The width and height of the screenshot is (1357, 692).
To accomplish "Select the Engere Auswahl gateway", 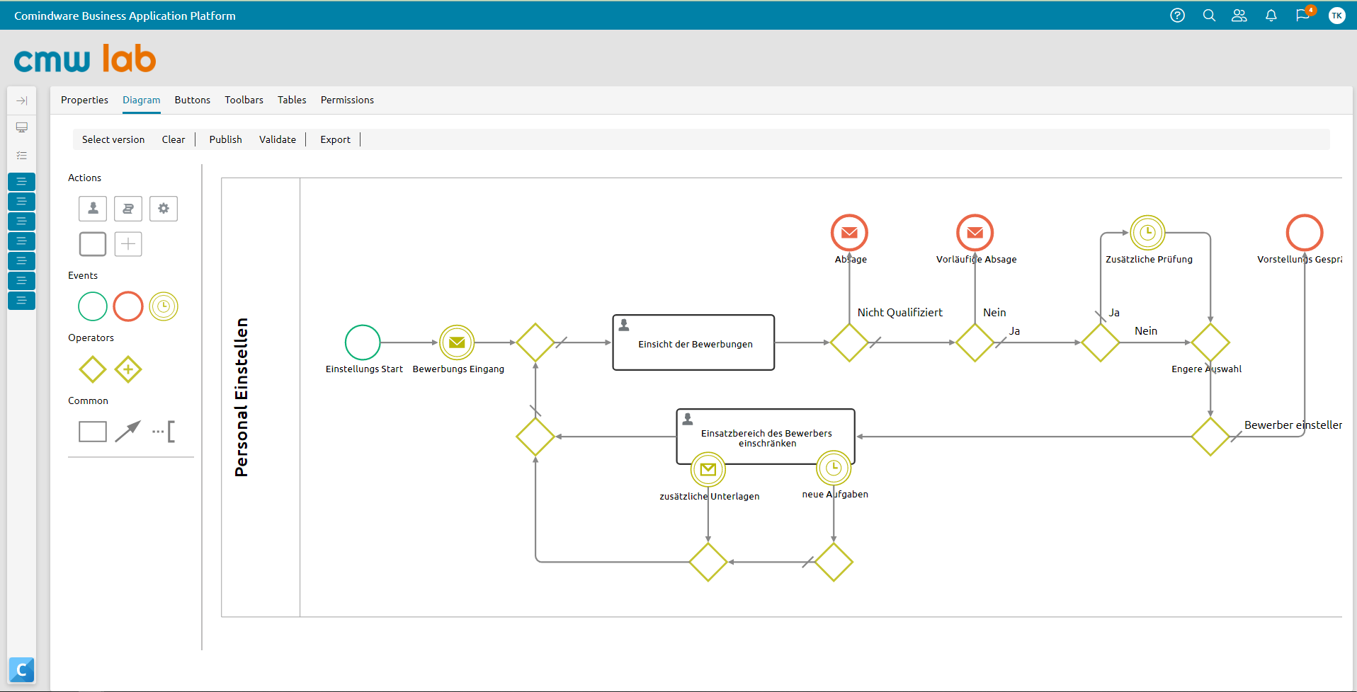I will tap(1210, 342).
